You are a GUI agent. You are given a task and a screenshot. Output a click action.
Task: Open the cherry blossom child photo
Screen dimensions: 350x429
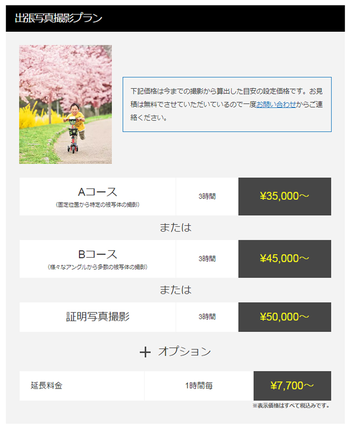(66, 104)
